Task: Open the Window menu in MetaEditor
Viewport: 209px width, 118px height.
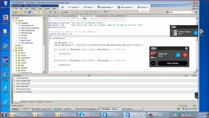Action: pos(47,9)
